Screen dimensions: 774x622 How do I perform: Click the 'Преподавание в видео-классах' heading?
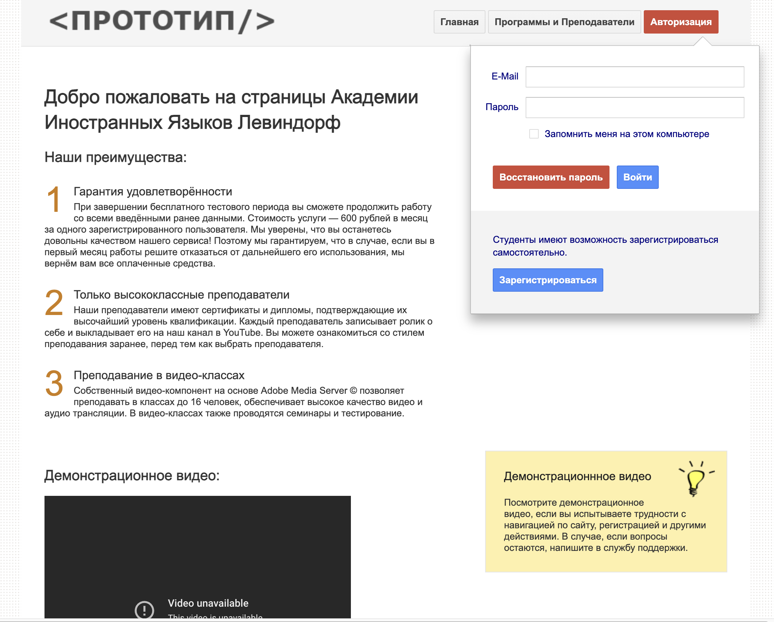pos(159,375)
